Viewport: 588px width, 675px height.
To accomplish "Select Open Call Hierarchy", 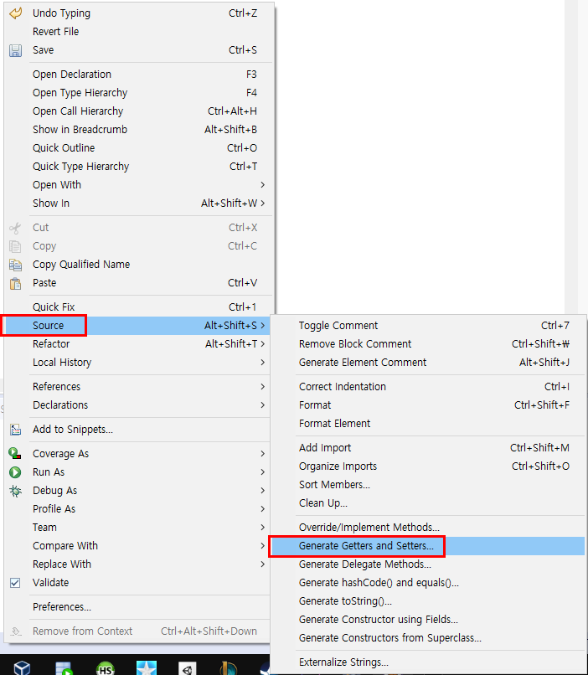I will coord(138,111).
